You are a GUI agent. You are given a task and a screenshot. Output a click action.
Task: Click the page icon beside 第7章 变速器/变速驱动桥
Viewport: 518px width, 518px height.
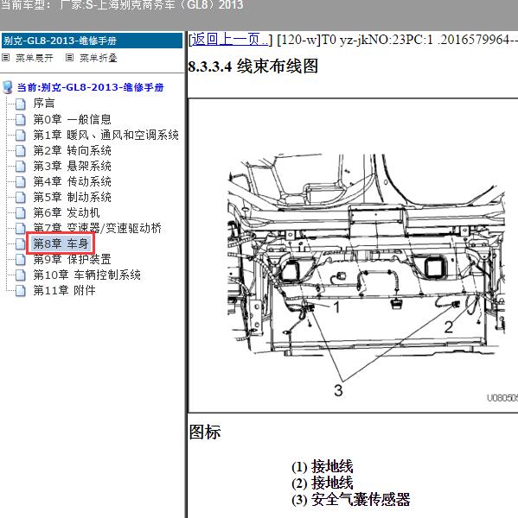pyautogui.click(x=20, y=228)
